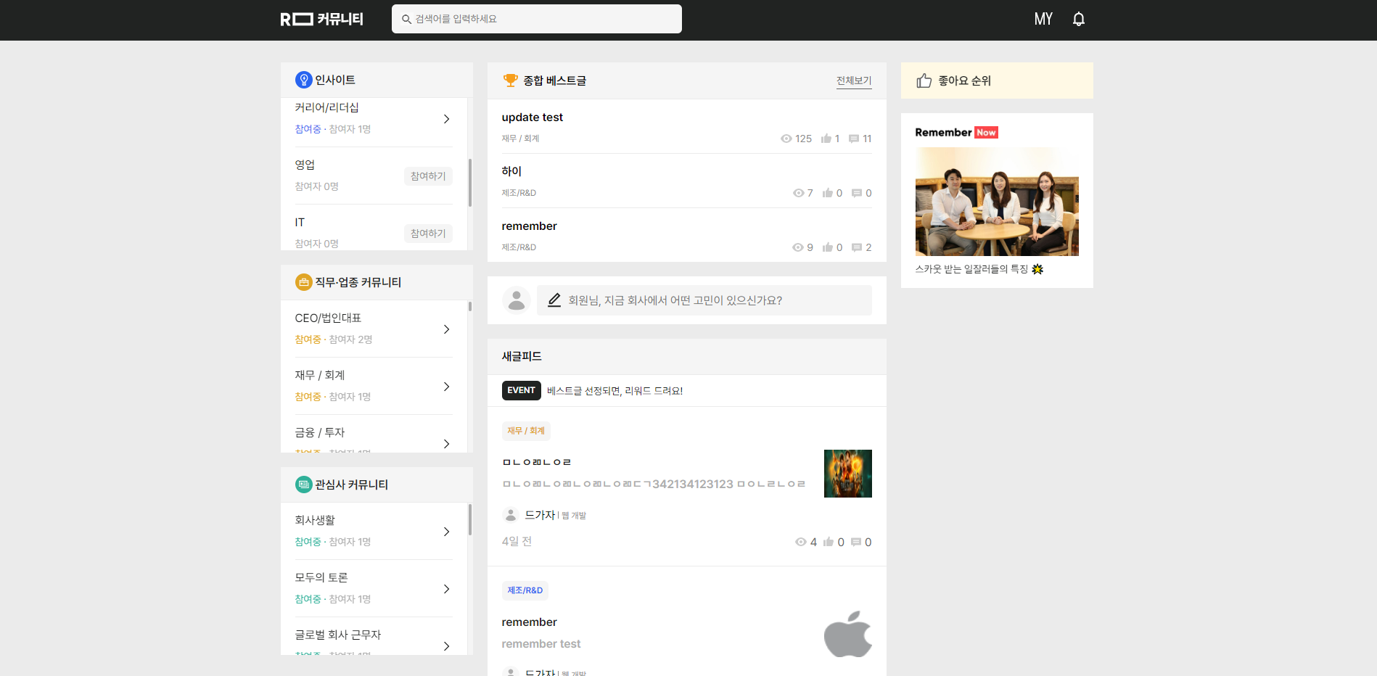Click the 좋아요 순위 thumbs-up icon
Viewport: 1377px width, 676px height.
pos(924,81)
